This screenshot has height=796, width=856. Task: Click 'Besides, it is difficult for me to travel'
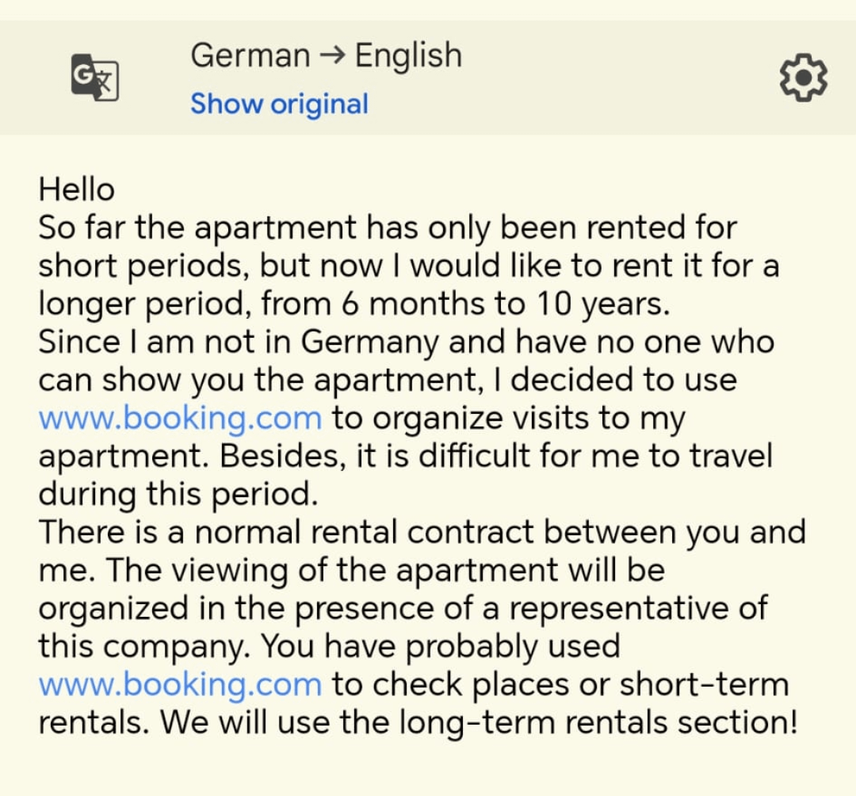(x=496, y=456)
